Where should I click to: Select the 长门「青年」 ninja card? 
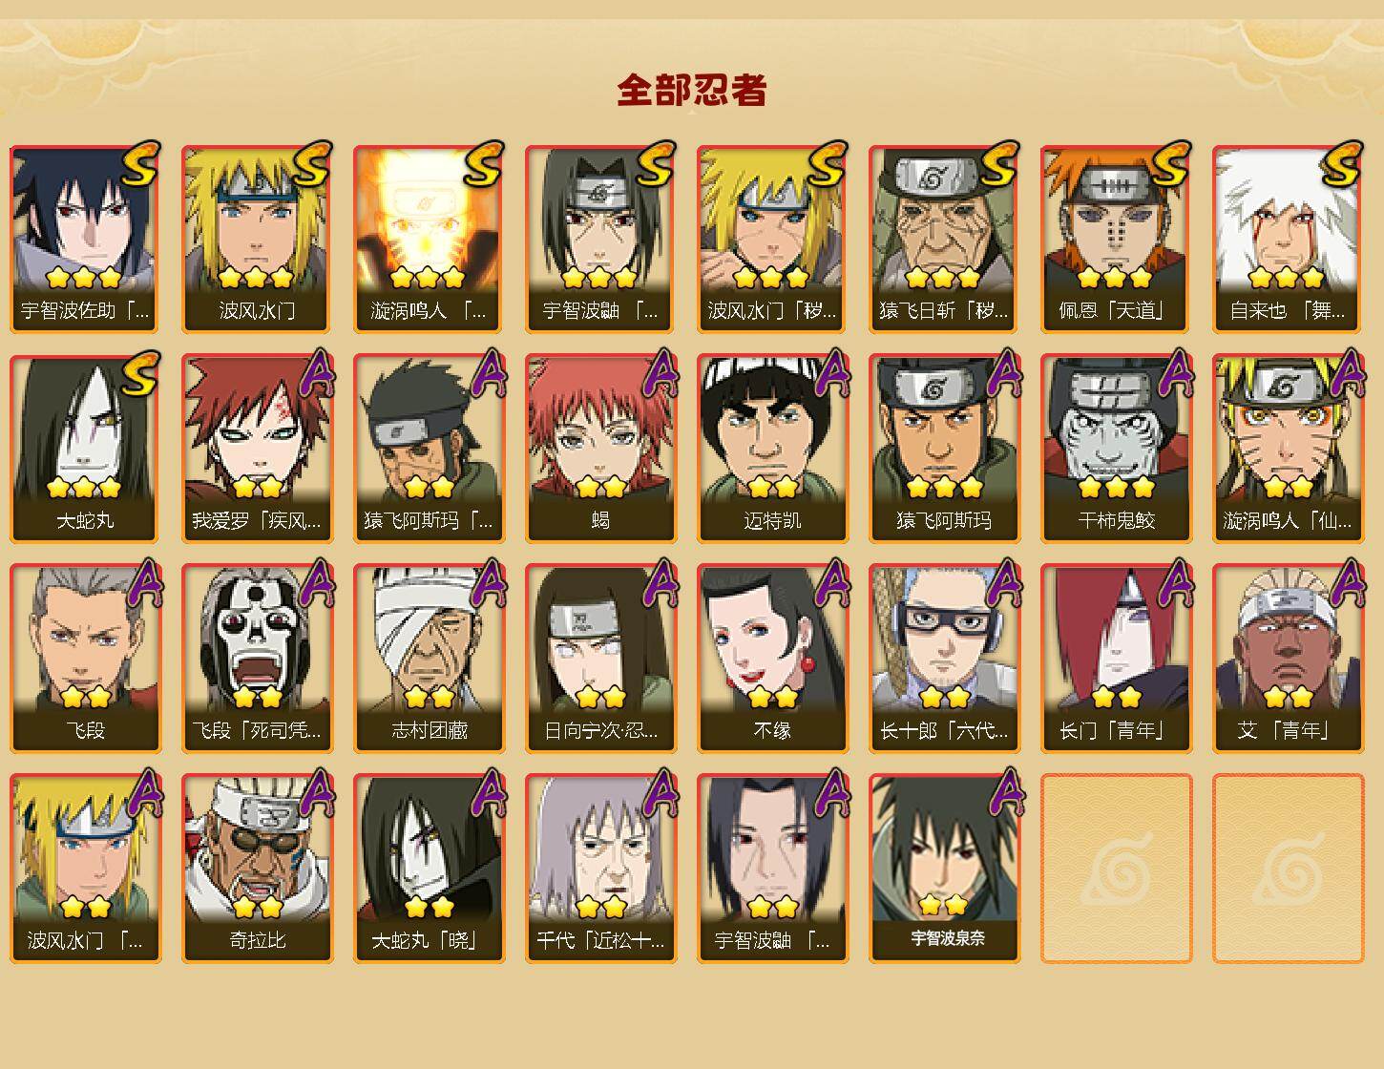(x=1116, y=659)
